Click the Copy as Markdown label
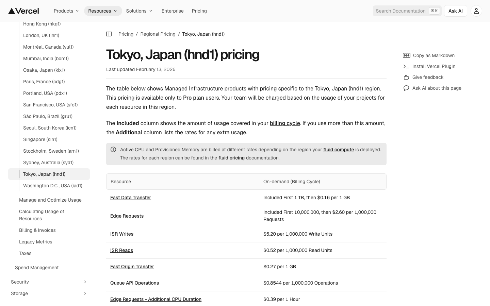Screen dimensions: 490x306 pyautogui.click(x=434, y=55)
